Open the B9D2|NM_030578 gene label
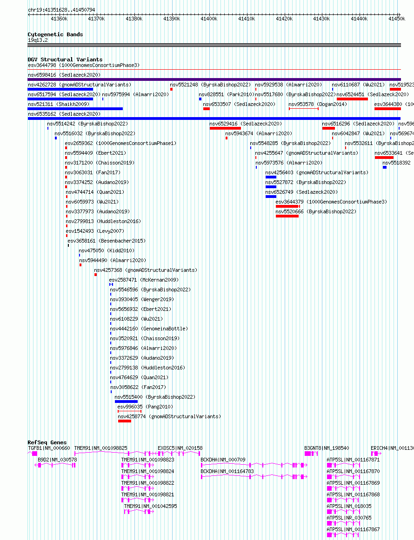Screen dimensions: 414x540 57,460
